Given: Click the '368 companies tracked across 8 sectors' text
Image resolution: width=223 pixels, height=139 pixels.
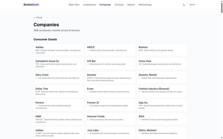Looking at the screenshot, I should [x=57, y=30].
